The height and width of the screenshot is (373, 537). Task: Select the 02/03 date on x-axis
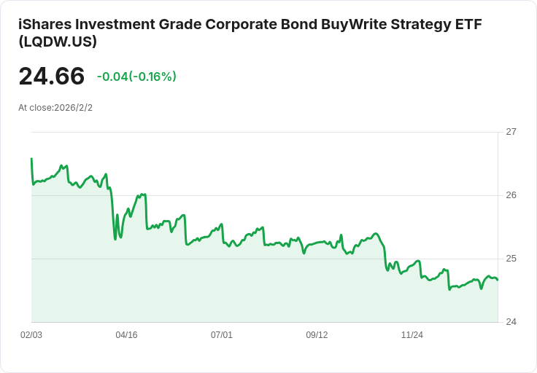click(31, 335)
